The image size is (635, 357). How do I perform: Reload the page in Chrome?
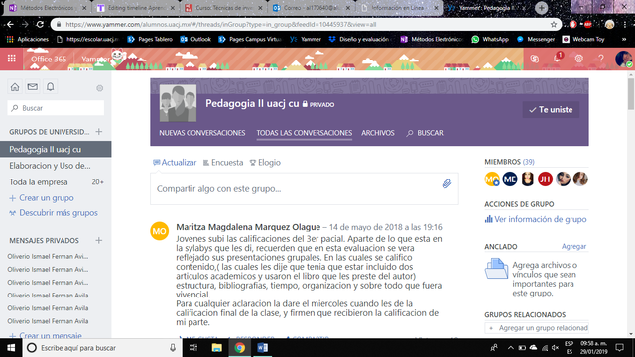(40, 24)
